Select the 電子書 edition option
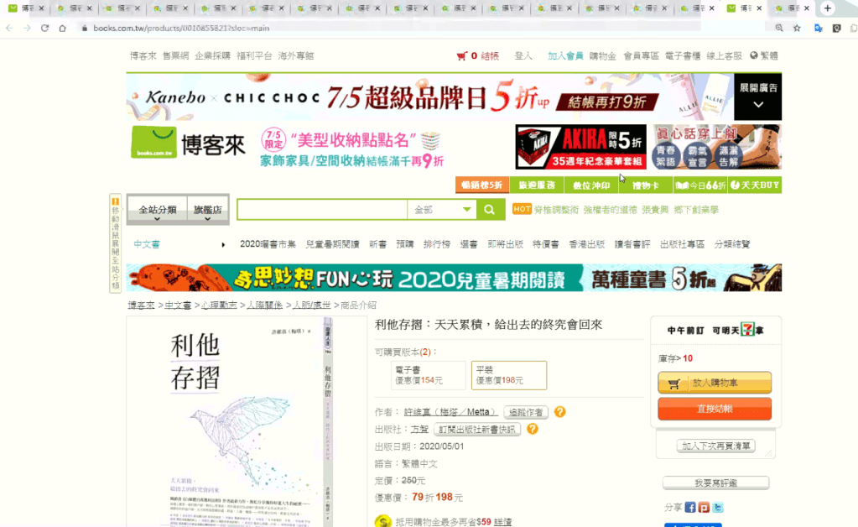The image size is (858, 527). click(428, 375)
